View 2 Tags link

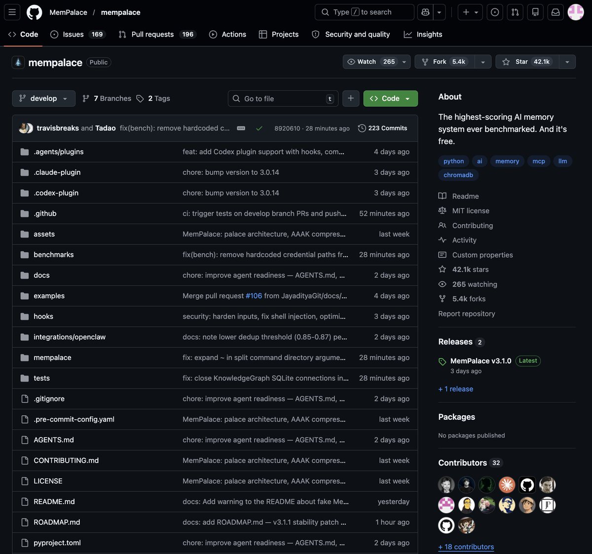[x=153, y=98]
